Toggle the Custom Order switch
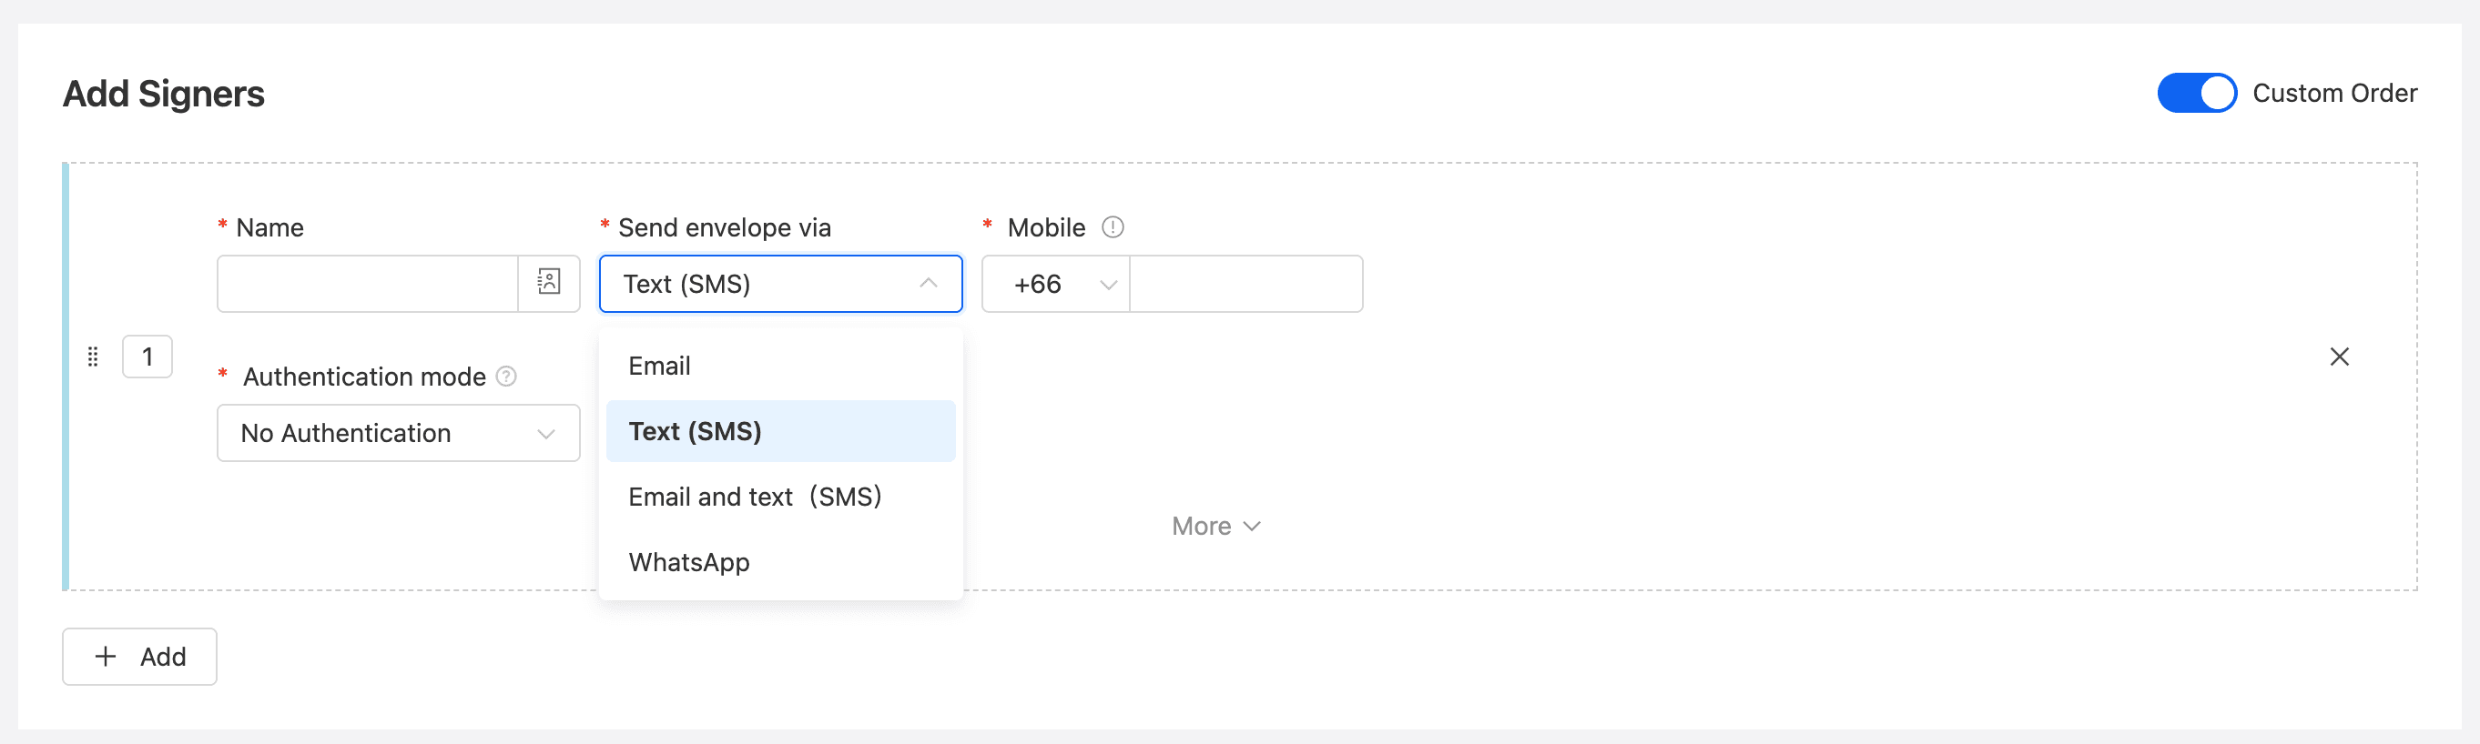2480x744 pixels. tap(2195, 94)
